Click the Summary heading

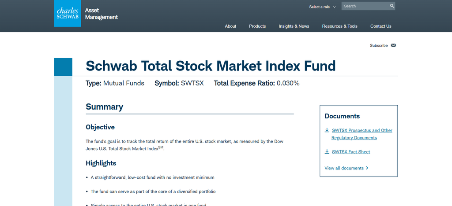(x=104, y=107)
